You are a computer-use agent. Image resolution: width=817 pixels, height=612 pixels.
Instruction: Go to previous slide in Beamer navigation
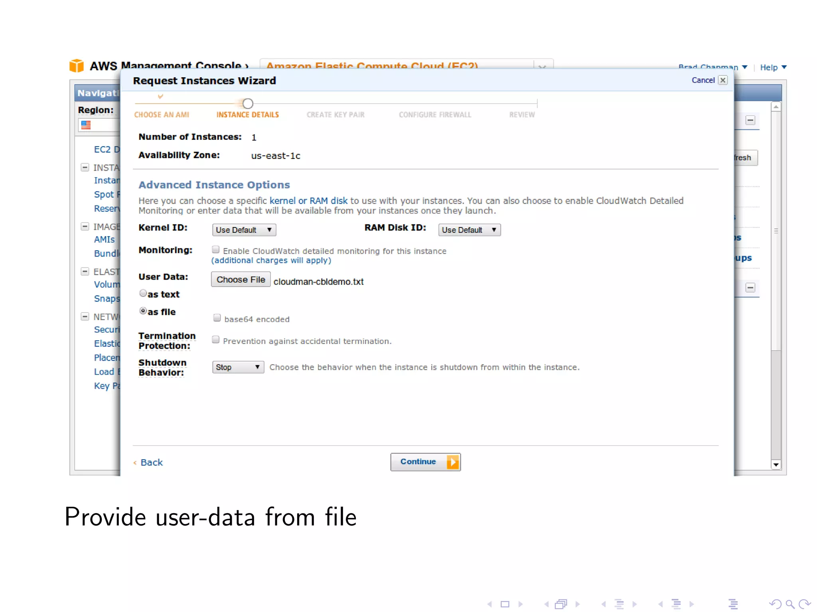click(x=489, y=604)
